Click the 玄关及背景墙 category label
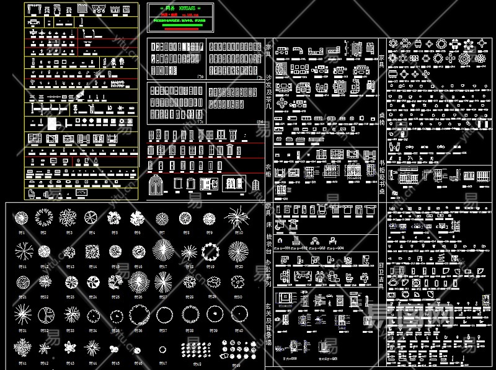The height and width of the screenshot is (370, 496). click(268, 324)
